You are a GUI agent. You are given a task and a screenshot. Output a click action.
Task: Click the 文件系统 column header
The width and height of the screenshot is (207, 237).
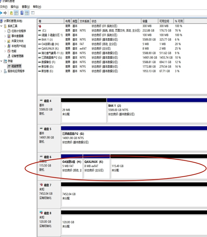click(x=85, y=21)
